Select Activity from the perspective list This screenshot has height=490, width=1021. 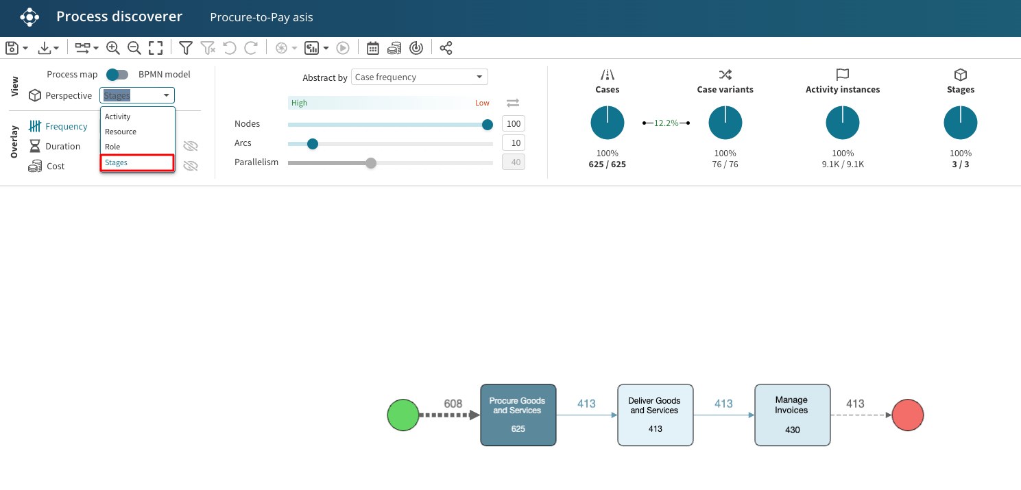(x=118, y=117)
